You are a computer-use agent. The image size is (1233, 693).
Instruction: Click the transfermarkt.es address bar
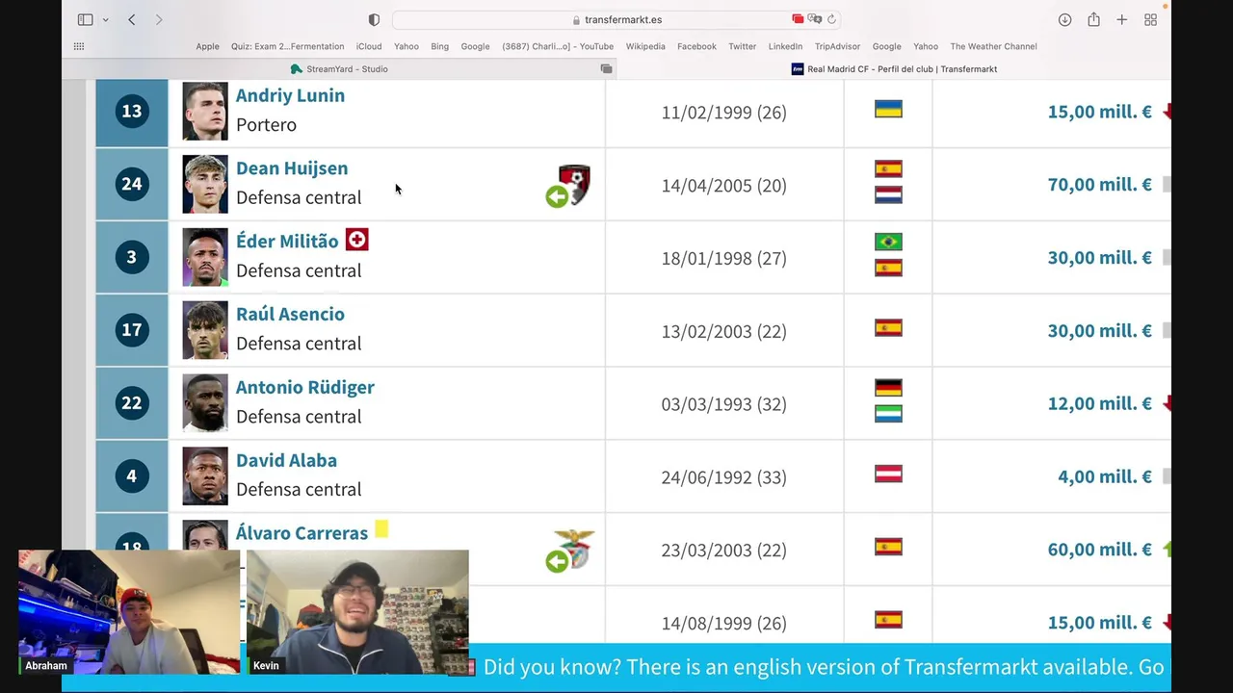point(616,19)
